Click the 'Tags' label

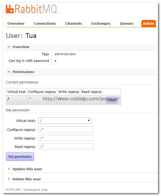coord(45,54)
